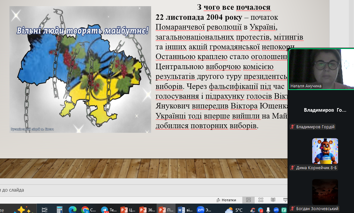The width and height of the screenshot is (354, 213).
Task: Open Google Chrome taskbar button
Action: [x=89, y=210]
